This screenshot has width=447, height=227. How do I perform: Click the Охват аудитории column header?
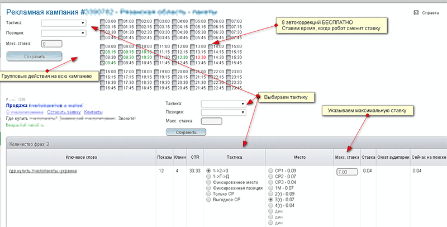click(x=393, y=157)
